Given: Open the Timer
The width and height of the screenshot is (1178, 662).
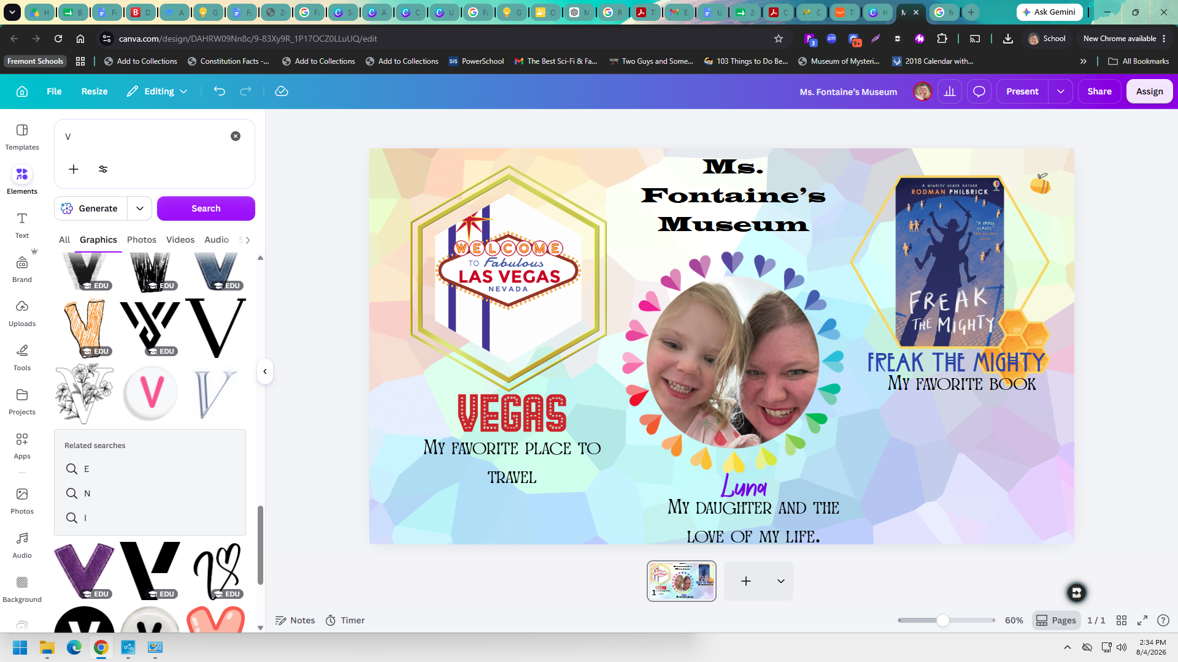Looking at the screenshot, I should click(x=345, y=620).
